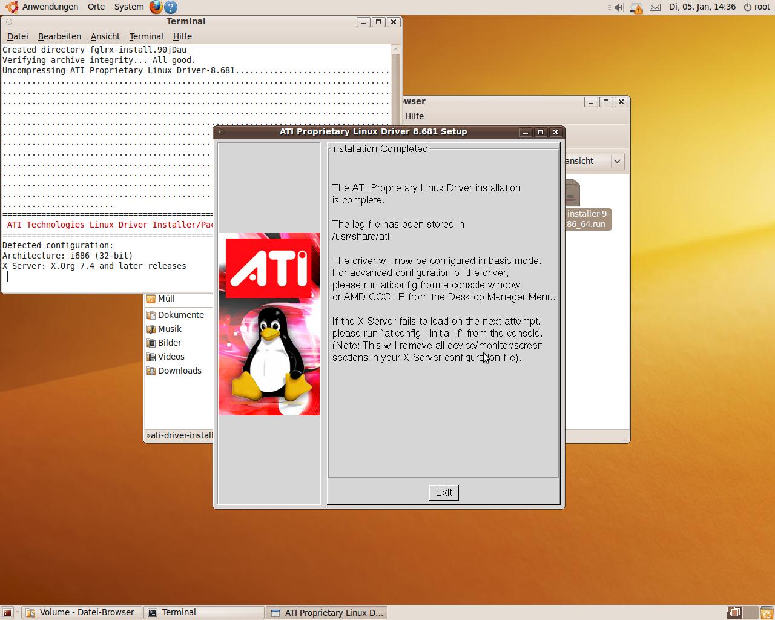This screenshot has height=620, width=775.
Task: Open the Anwendungen menu
Action: [50, 7]
